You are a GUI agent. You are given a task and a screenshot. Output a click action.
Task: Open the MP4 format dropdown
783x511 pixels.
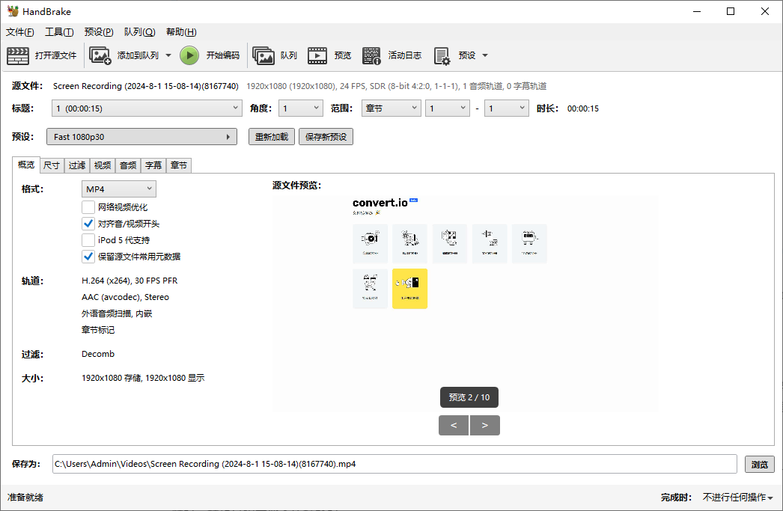pos(119,189)
